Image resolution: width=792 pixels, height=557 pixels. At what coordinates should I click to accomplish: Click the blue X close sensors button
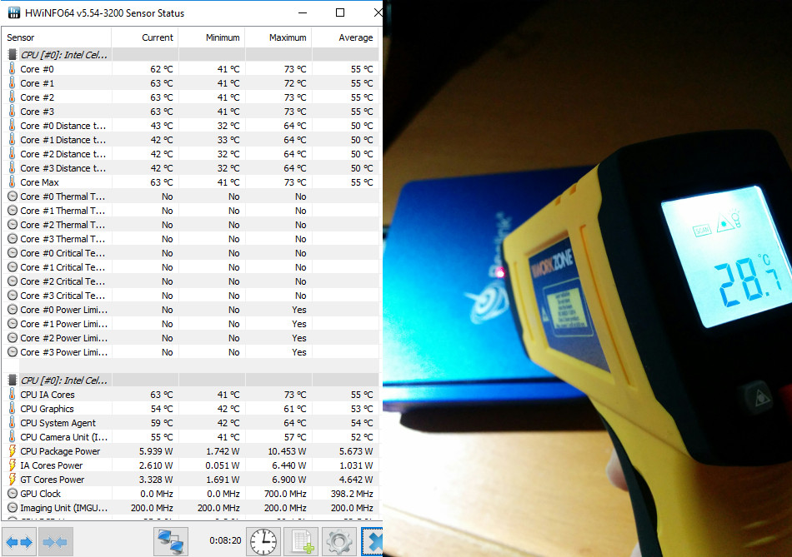(x=373, y=542)
